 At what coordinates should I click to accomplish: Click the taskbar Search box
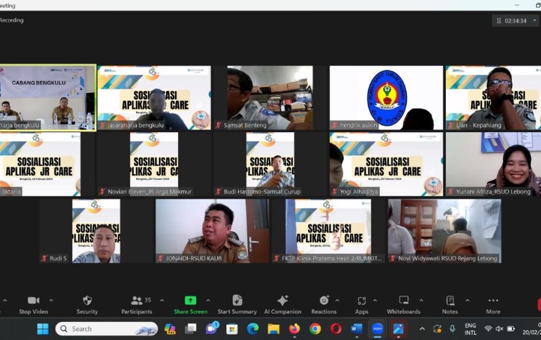106,329
